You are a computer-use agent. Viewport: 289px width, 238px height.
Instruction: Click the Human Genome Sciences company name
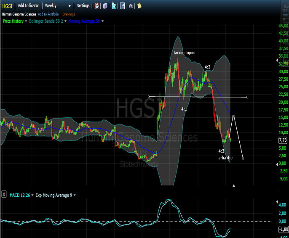[x=19, y=14]
